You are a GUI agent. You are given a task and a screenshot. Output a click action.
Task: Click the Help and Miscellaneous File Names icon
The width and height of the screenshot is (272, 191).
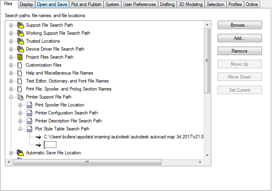(20, 73)
